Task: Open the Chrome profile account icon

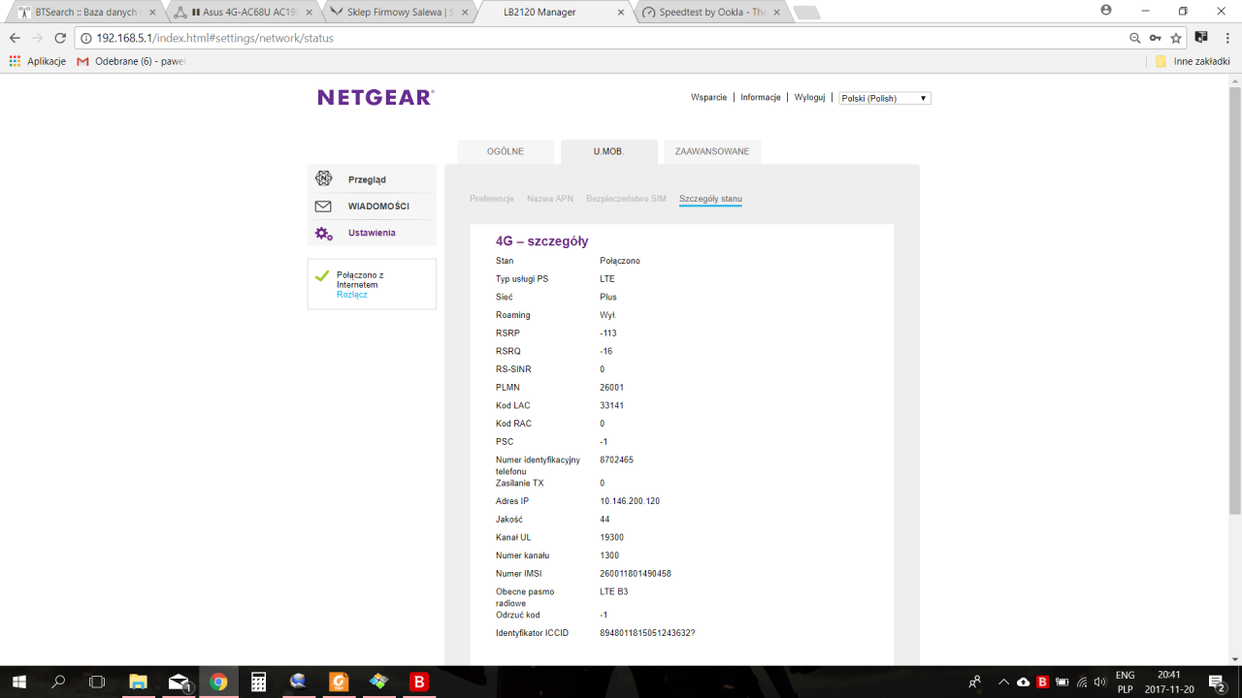Action: (x=1106, y=11)
